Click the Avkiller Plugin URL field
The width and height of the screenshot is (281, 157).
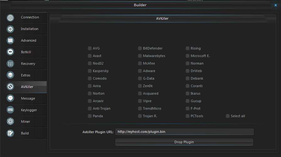pos(184,132)
